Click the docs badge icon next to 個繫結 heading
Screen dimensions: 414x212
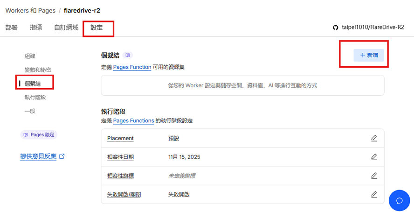[128, 55]
